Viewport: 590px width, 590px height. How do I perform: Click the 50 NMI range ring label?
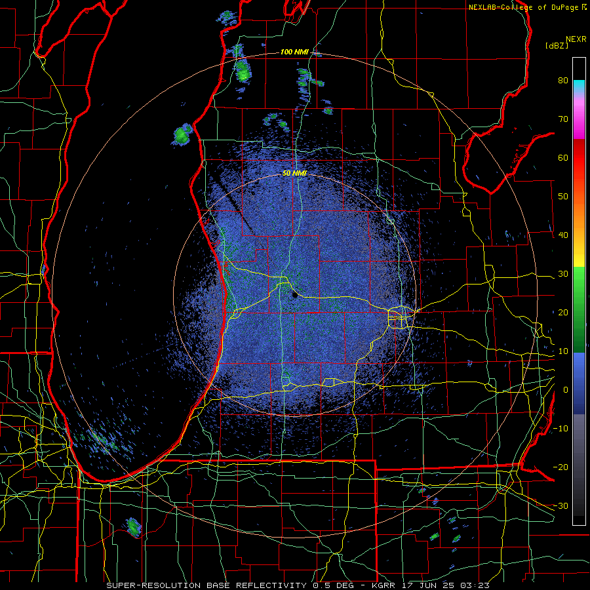294,174
